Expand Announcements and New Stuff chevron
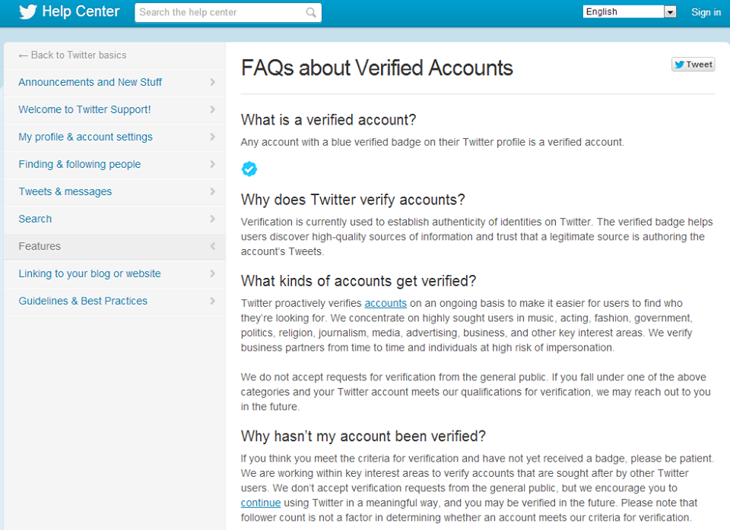Screen dimensions: 730x530 coord(212,82)
